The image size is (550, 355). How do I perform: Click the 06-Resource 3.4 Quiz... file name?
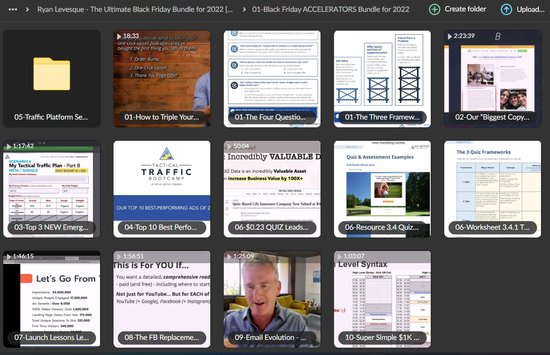[382, 227]
